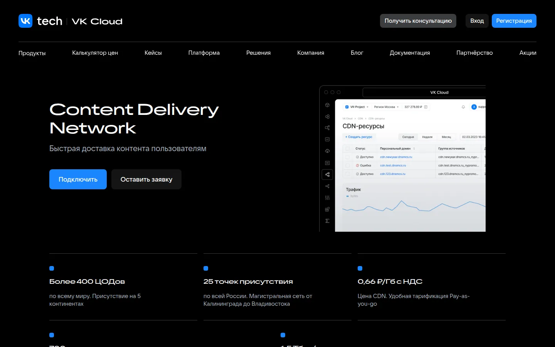Go to Блог in navigation

tap(357, 53)
